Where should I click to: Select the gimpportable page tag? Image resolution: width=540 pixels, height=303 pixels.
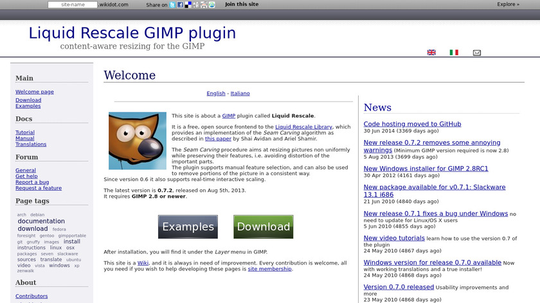(72, 236)
